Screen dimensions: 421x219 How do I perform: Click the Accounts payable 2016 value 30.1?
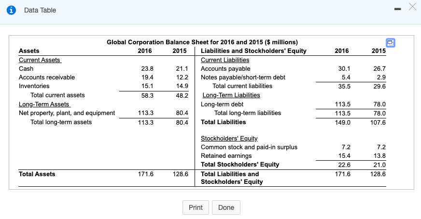pos(344,69)
